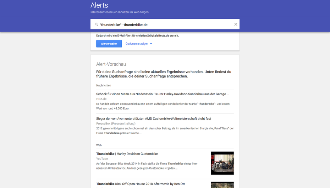Image resolution: width=330 pixels, height=188 pixels.
Task: Click the Nachrichten section label
Action: coord(104,85)
